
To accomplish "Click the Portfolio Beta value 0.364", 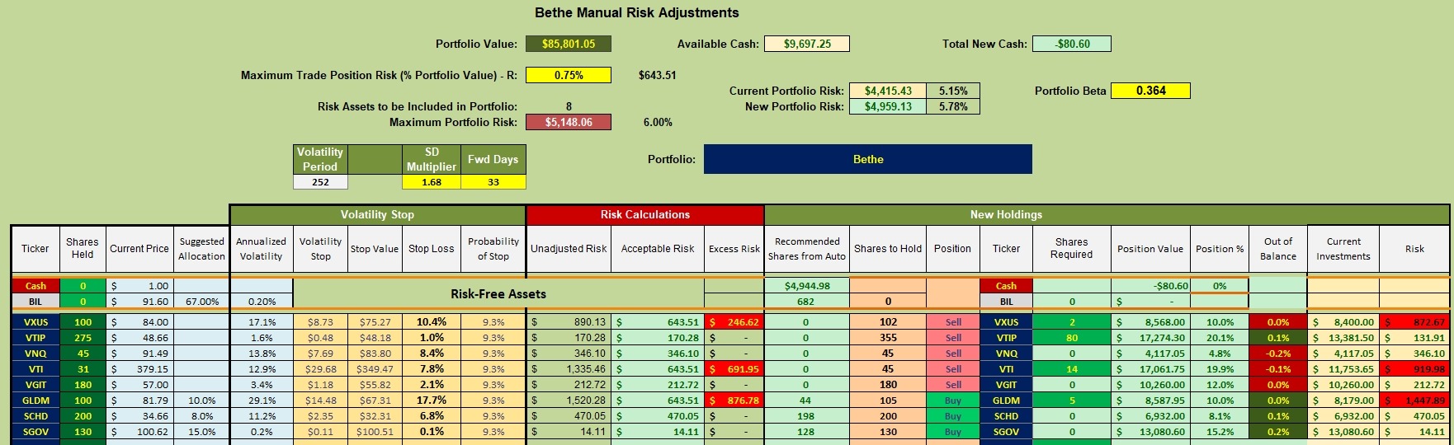I will click(1150, 91).
